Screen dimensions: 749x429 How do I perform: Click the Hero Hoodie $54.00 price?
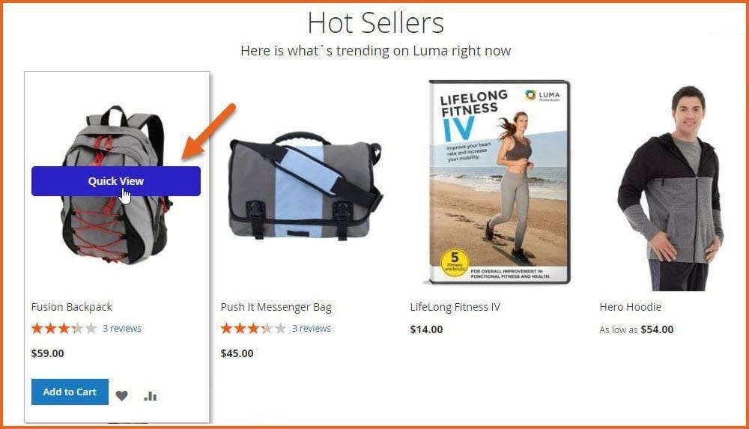click(x=657, y=329)
